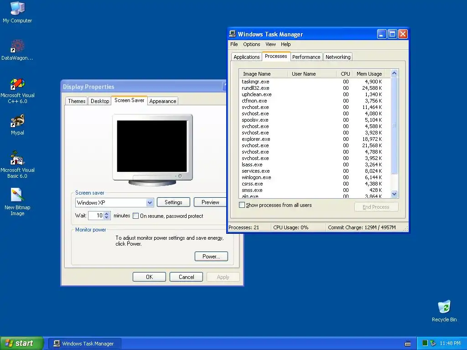Increase the Wait minutes spinner value
The image size is (467, 350).
point(107,213)
